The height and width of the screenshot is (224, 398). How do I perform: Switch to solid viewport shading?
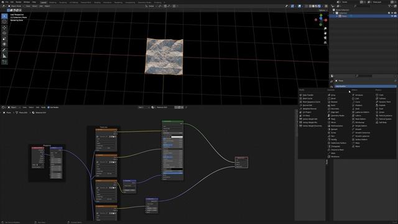pyautogui.click(x=313, y=6)
